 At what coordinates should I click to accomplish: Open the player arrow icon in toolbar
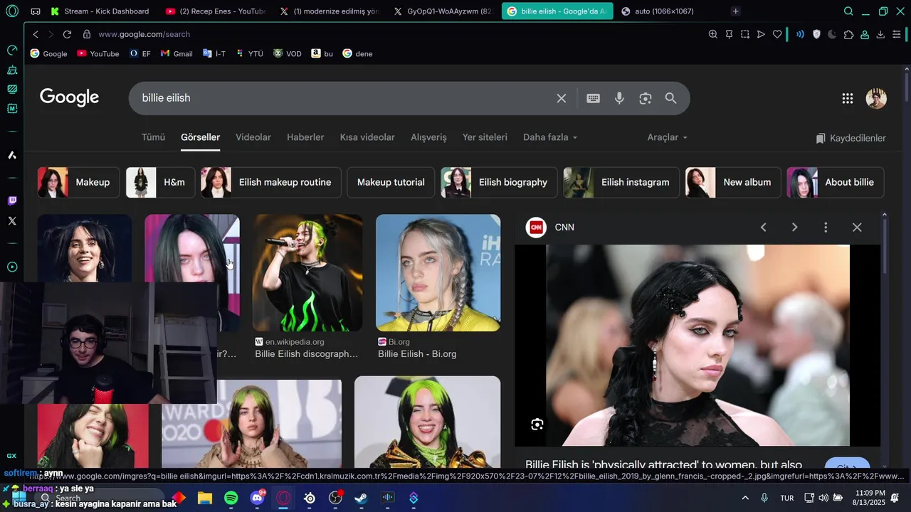[761, 34]
